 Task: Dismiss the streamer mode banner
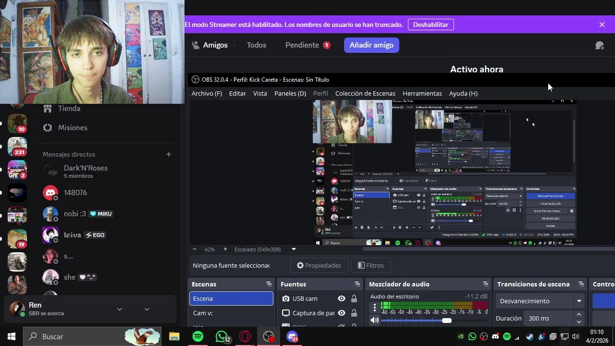coord(602,25)
